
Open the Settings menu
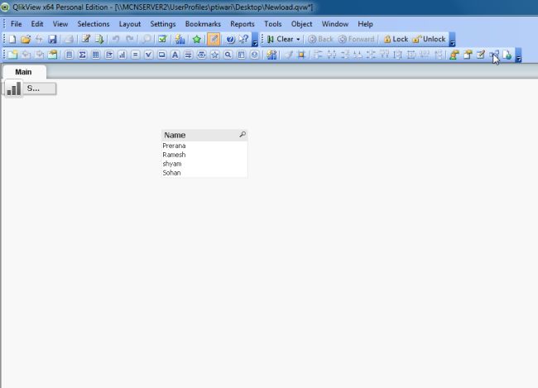[163, 24]
